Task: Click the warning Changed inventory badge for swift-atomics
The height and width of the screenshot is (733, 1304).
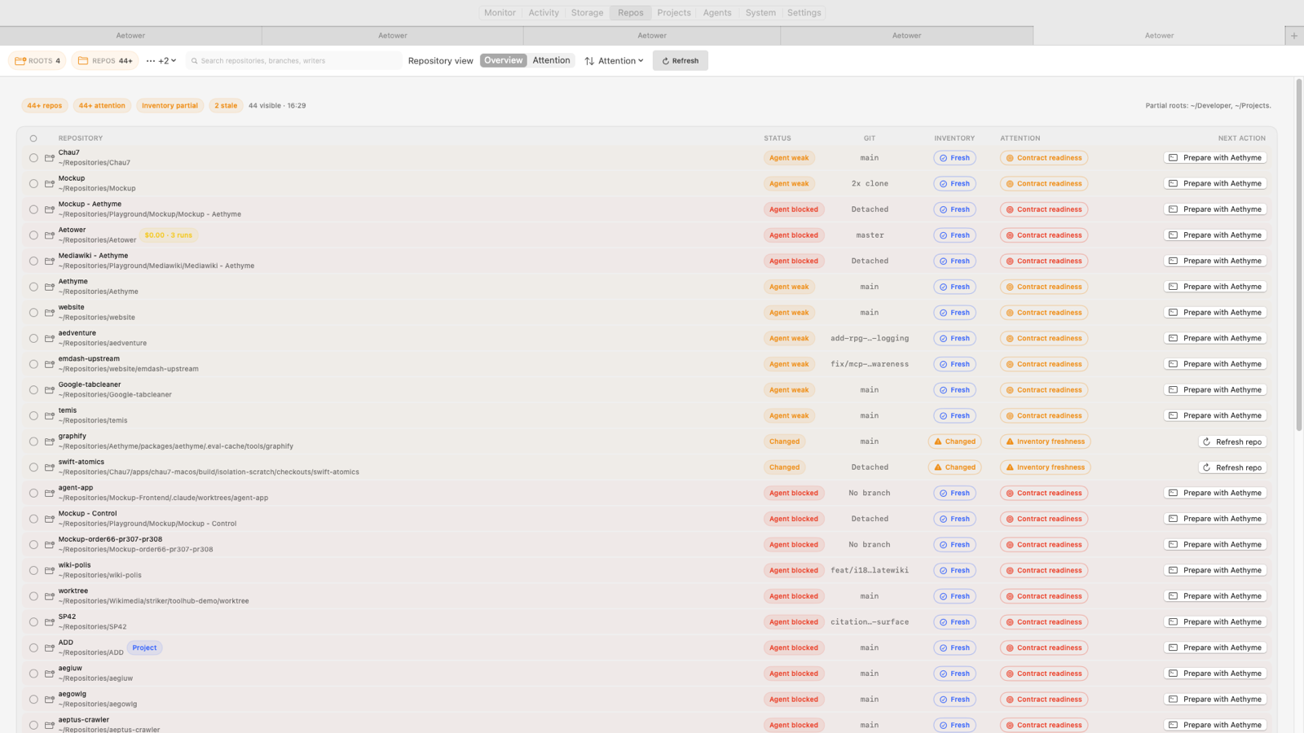Action: coord(954,467)
